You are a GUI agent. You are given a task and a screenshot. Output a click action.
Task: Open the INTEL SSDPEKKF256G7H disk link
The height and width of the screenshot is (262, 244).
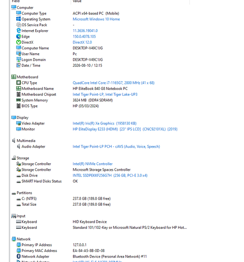point(110,176)
